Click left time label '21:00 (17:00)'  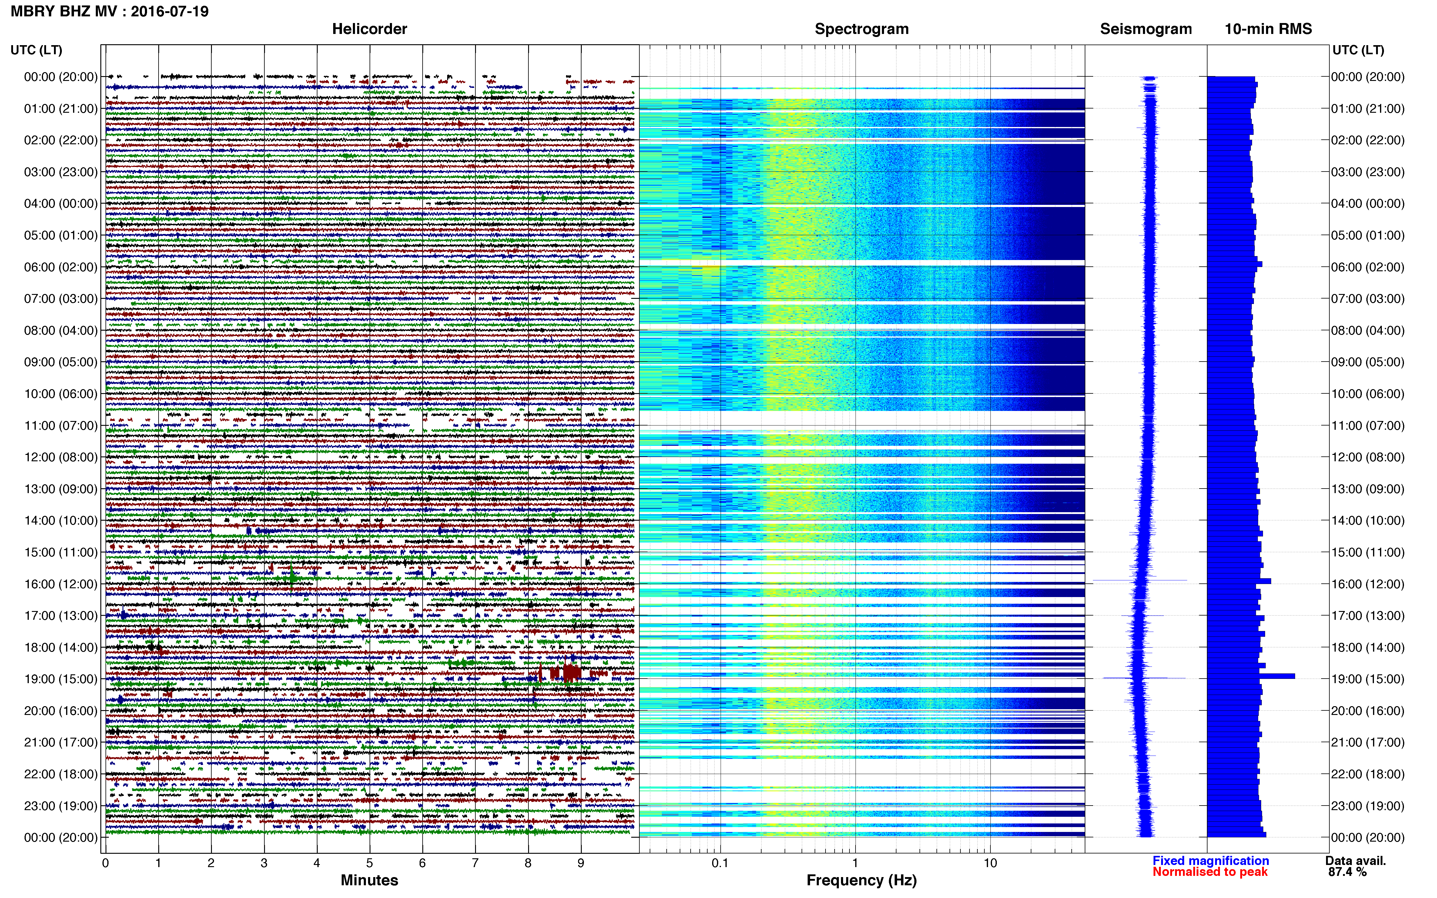pyautogui.click(x=61, y=743)
